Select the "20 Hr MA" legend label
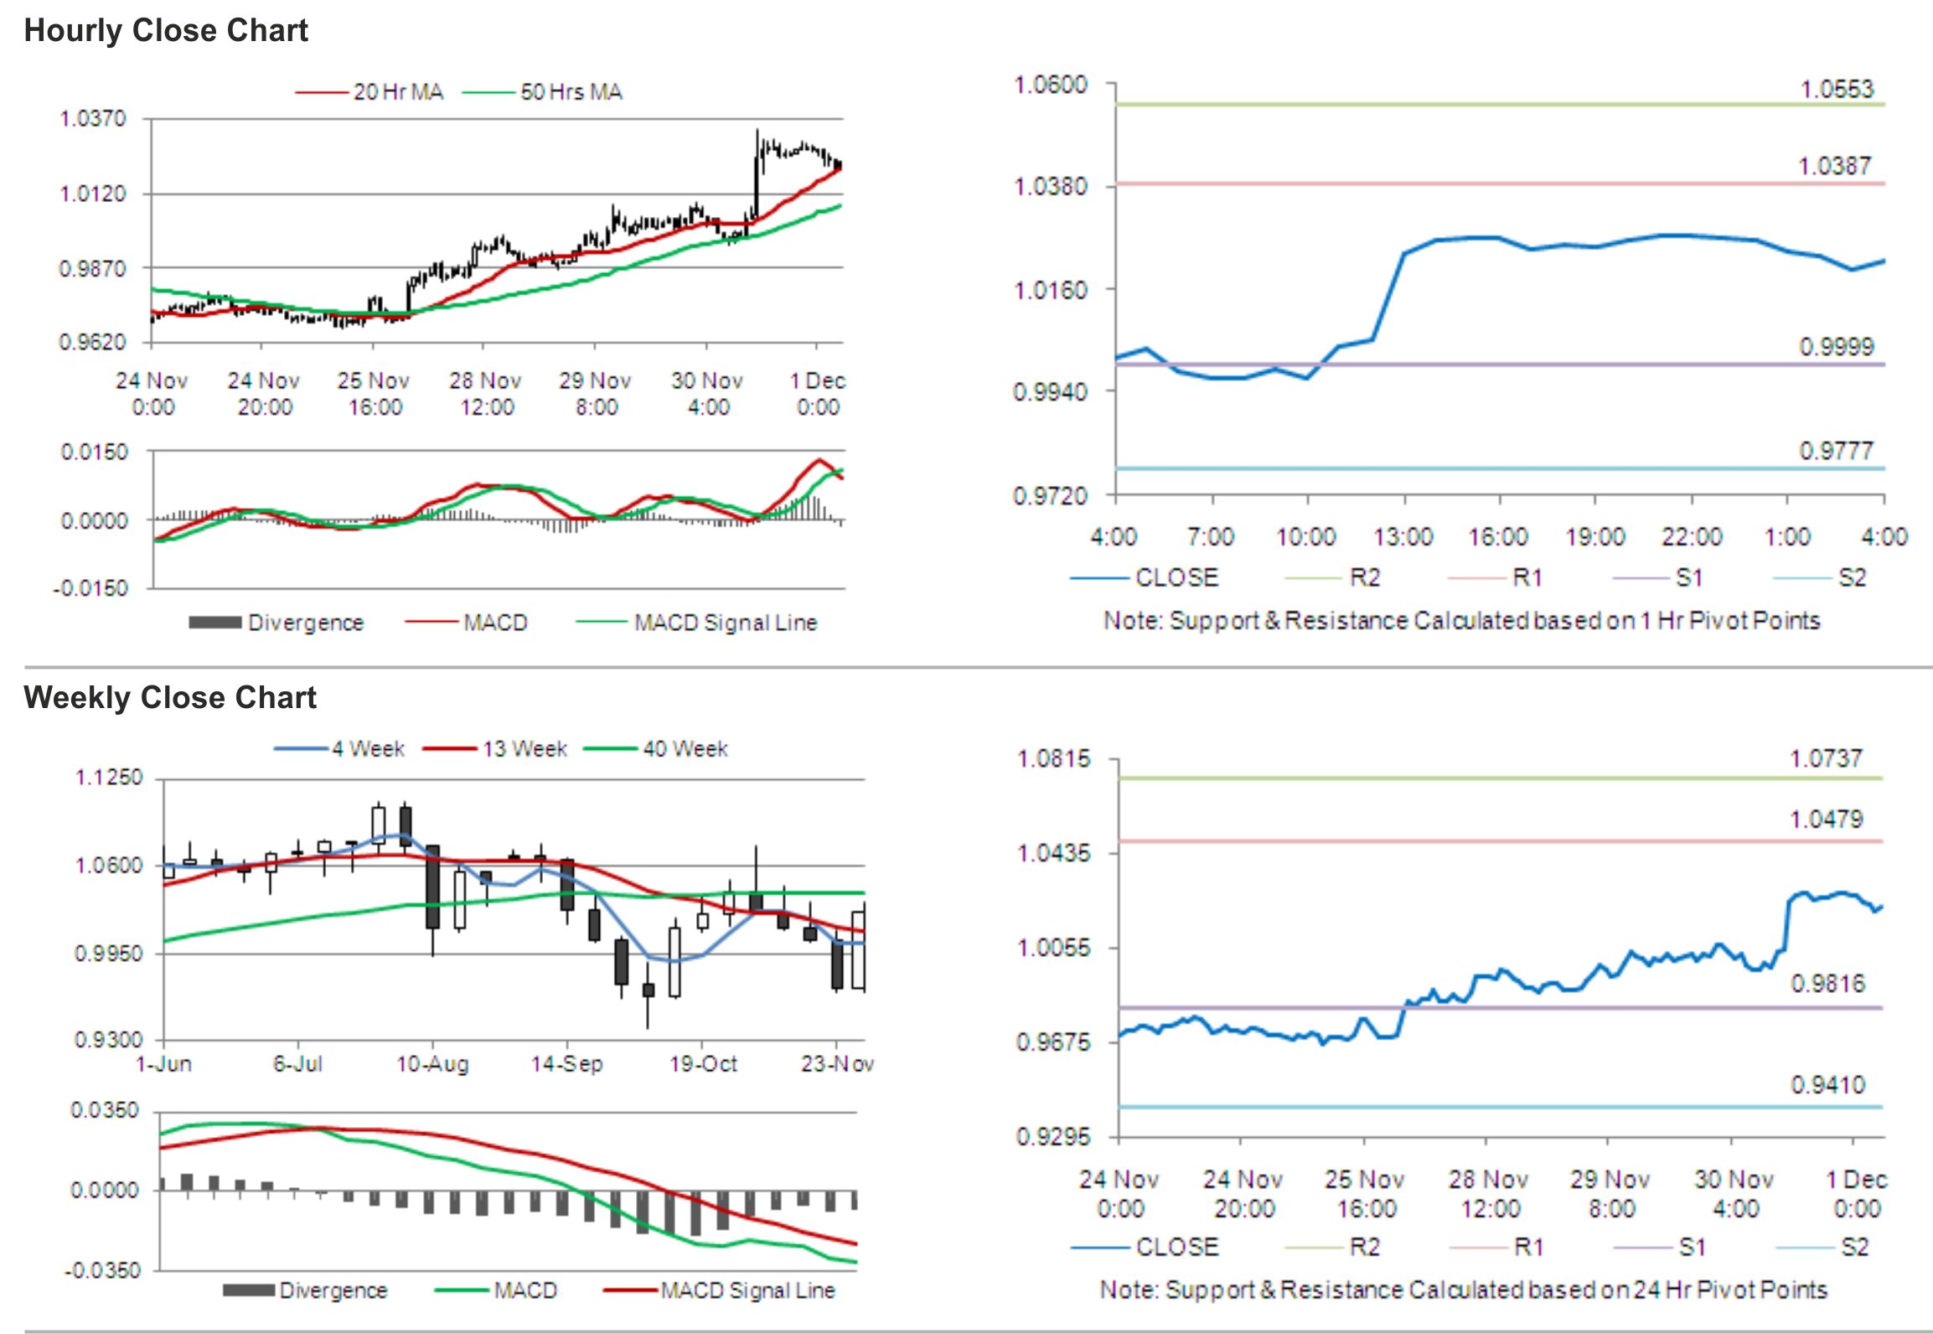 (398, 92)
